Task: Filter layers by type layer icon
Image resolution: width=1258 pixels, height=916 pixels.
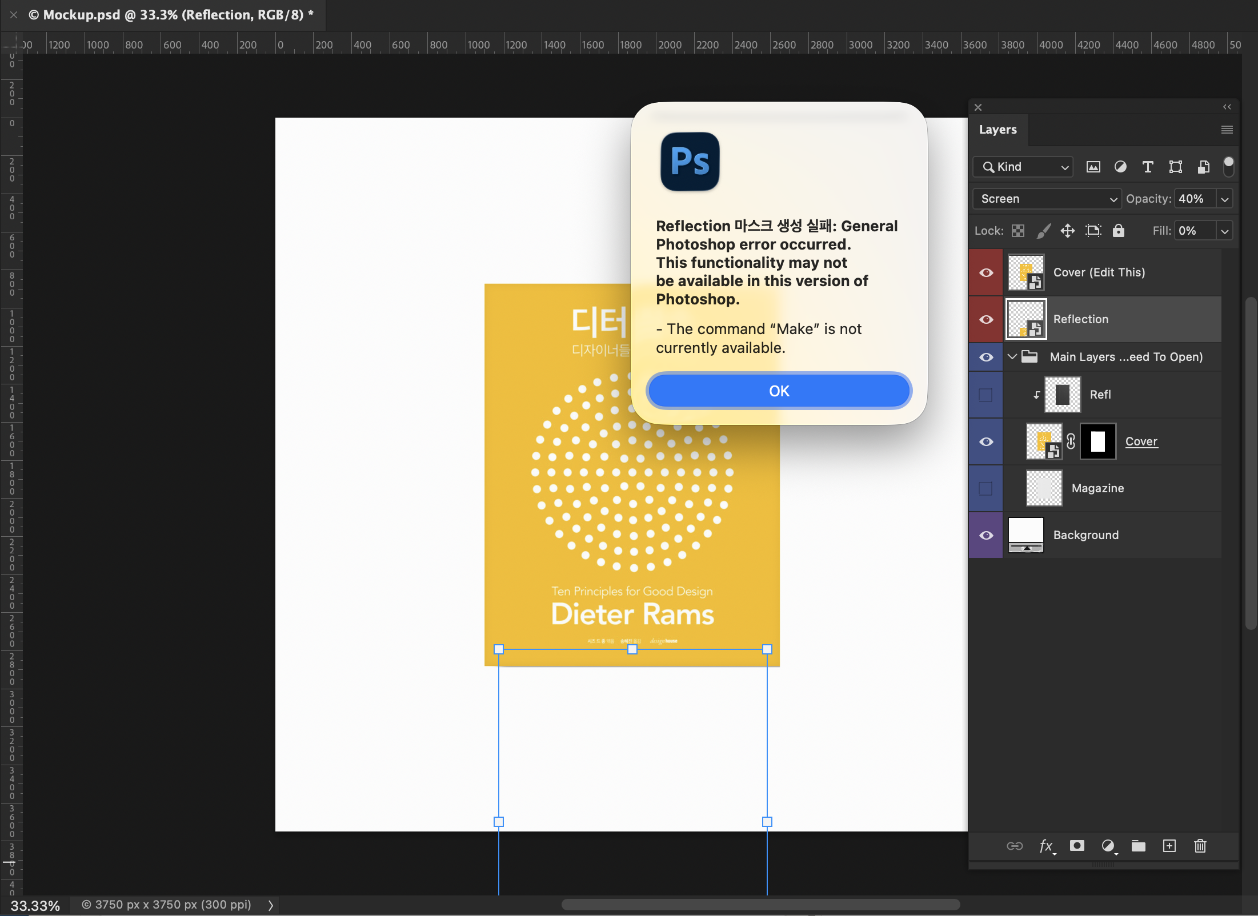Action: [1147, 167]
